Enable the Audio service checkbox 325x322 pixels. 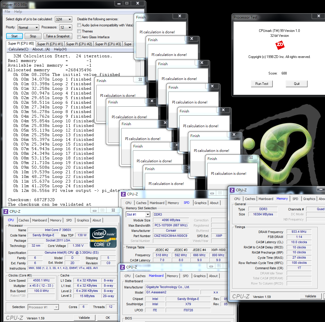[x=79, y=25]
